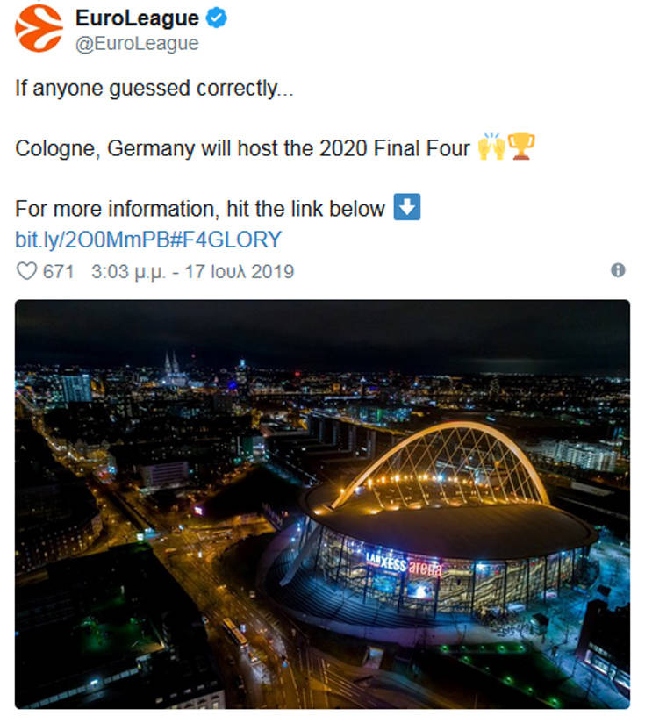Open the attached night aerial photo

[322, 504]
